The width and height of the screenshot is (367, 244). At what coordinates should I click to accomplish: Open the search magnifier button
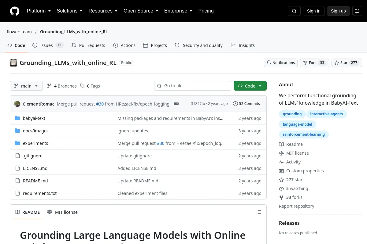[x=294, y=11]
